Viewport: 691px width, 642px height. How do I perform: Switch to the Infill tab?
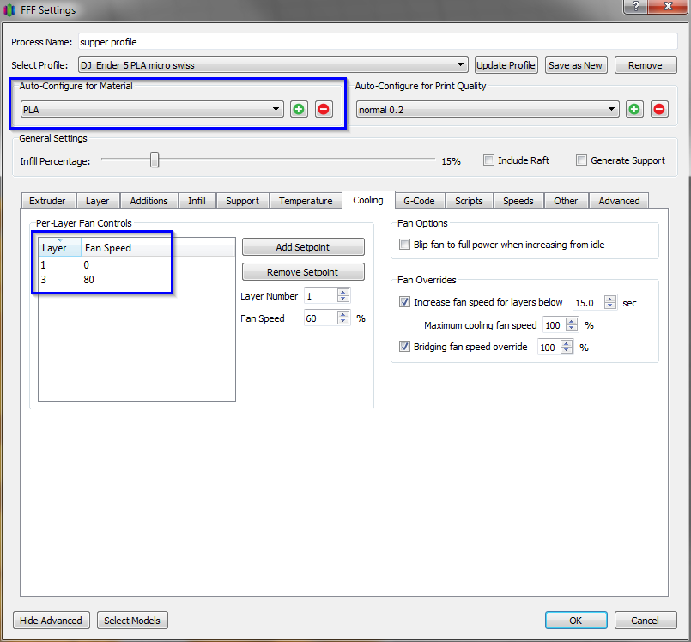click(197, 201)
